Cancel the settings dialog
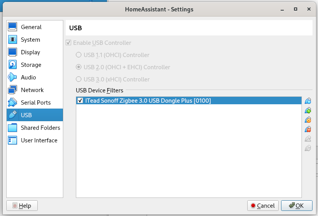 click(x=263, y=206)
